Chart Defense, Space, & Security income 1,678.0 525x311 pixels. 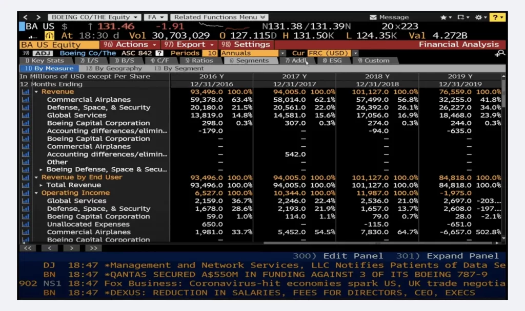26,209
